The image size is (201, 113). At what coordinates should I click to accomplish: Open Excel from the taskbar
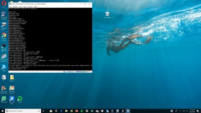pos(92,111)
